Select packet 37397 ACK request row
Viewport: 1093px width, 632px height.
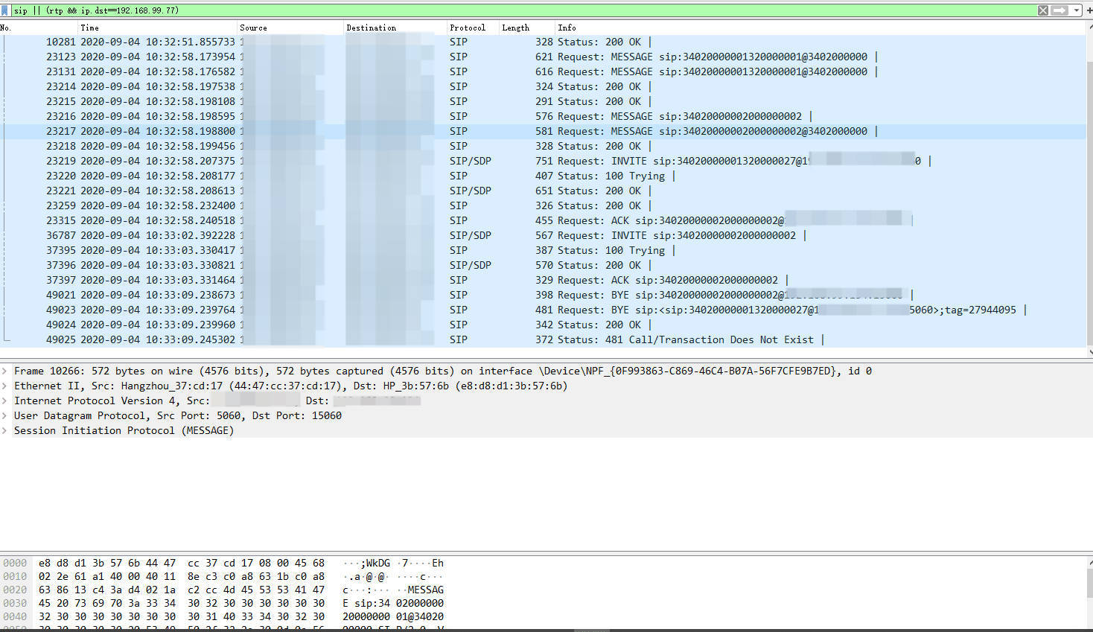tap(543, 280)
